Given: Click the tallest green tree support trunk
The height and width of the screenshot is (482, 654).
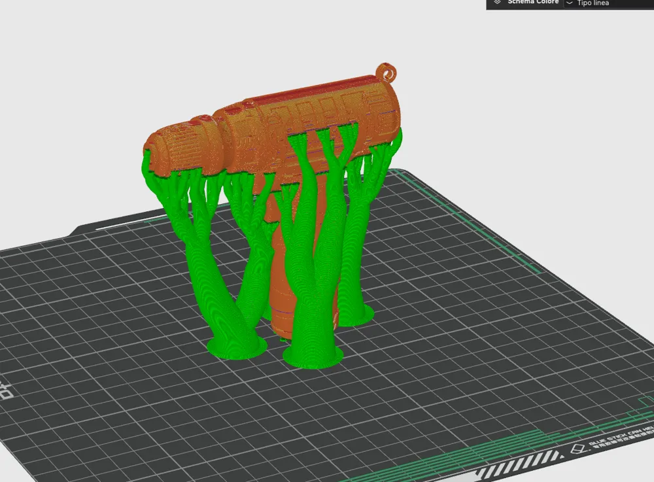Looking at the screenshot, I should point(307,281).
